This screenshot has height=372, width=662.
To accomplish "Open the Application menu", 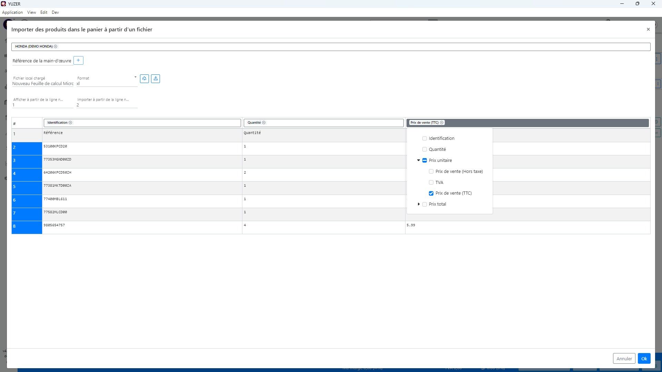I will 12,12.
